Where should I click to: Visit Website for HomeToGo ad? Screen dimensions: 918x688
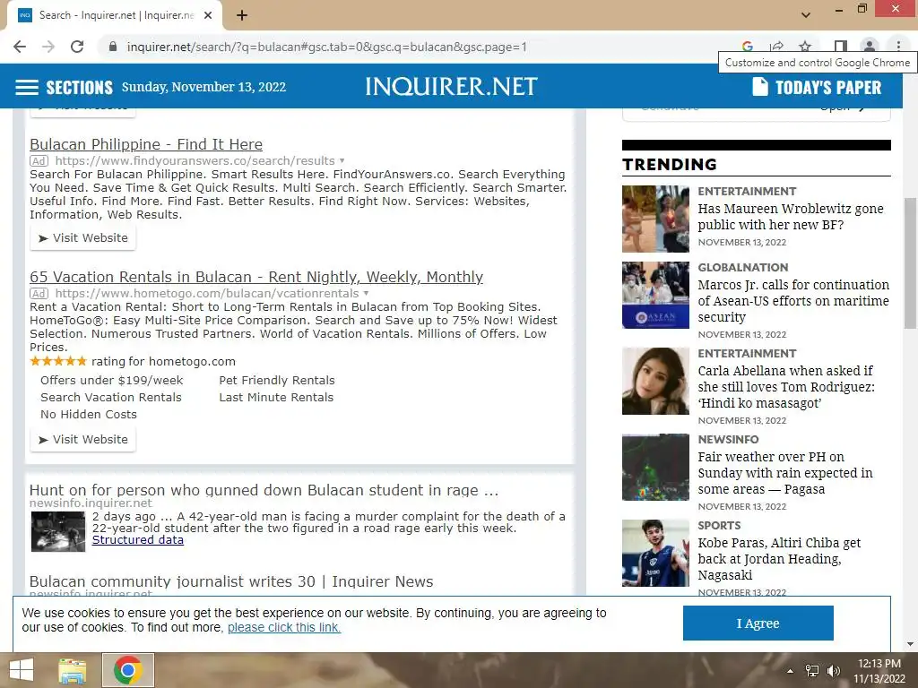[x=82, y=439]
